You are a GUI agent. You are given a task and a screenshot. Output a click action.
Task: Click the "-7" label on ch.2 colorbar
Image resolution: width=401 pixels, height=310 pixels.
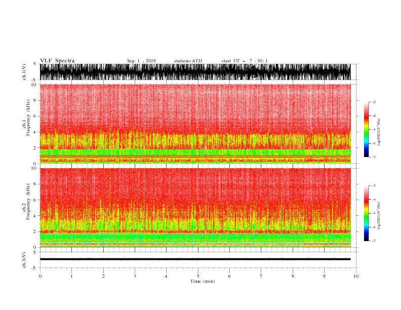(x=374, y=241)
